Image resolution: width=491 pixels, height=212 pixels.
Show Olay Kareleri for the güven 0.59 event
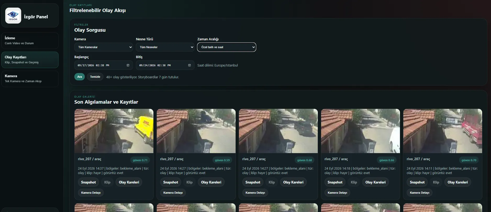[x=211, y=182]
